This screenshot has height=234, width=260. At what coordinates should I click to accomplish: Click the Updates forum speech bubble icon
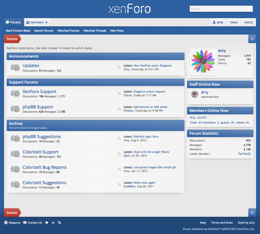[15, 68]
